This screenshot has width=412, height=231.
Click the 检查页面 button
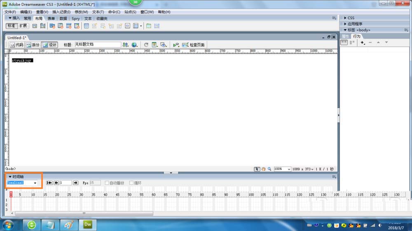point(194,45)
